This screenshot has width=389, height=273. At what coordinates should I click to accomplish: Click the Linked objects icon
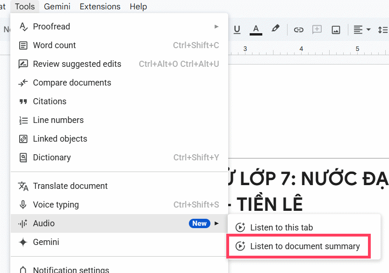click(x=23, y=139)
